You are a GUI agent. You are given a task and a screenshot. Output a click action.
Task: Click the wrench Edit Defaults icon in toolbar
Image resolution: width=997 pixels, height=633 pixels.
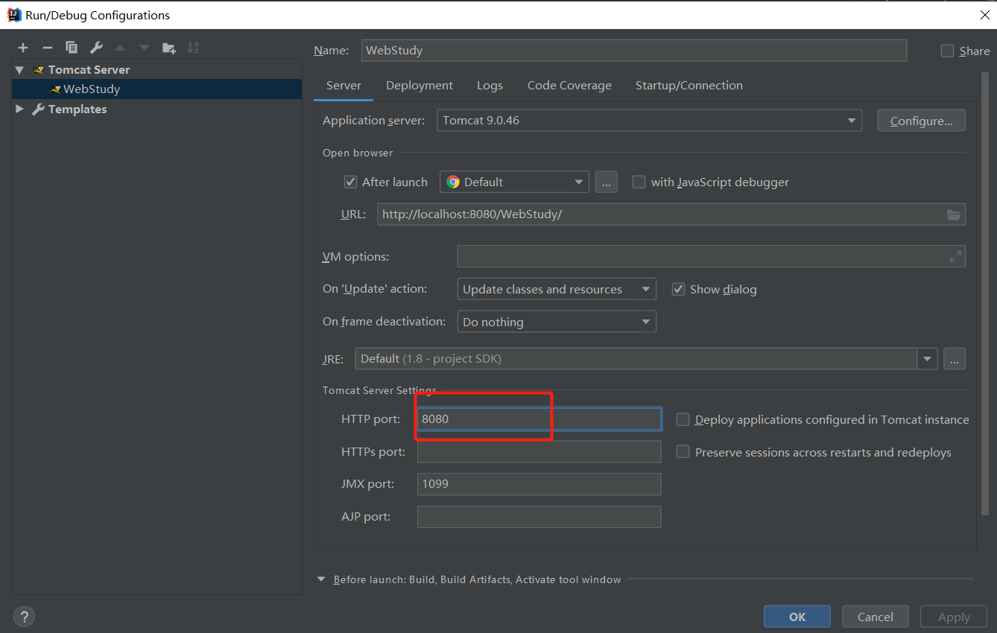click(x=96, y=48)
